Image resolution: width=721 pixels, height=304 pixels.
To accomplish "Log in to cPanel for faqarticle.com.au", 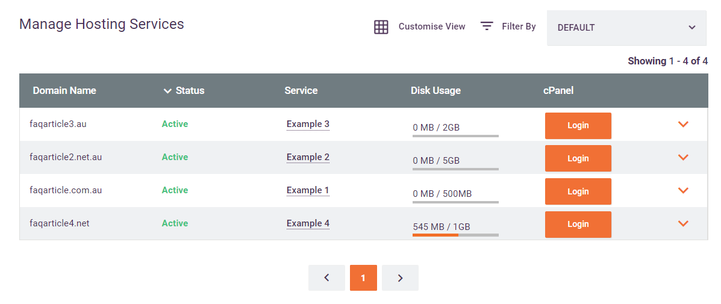I will (578, 191).
